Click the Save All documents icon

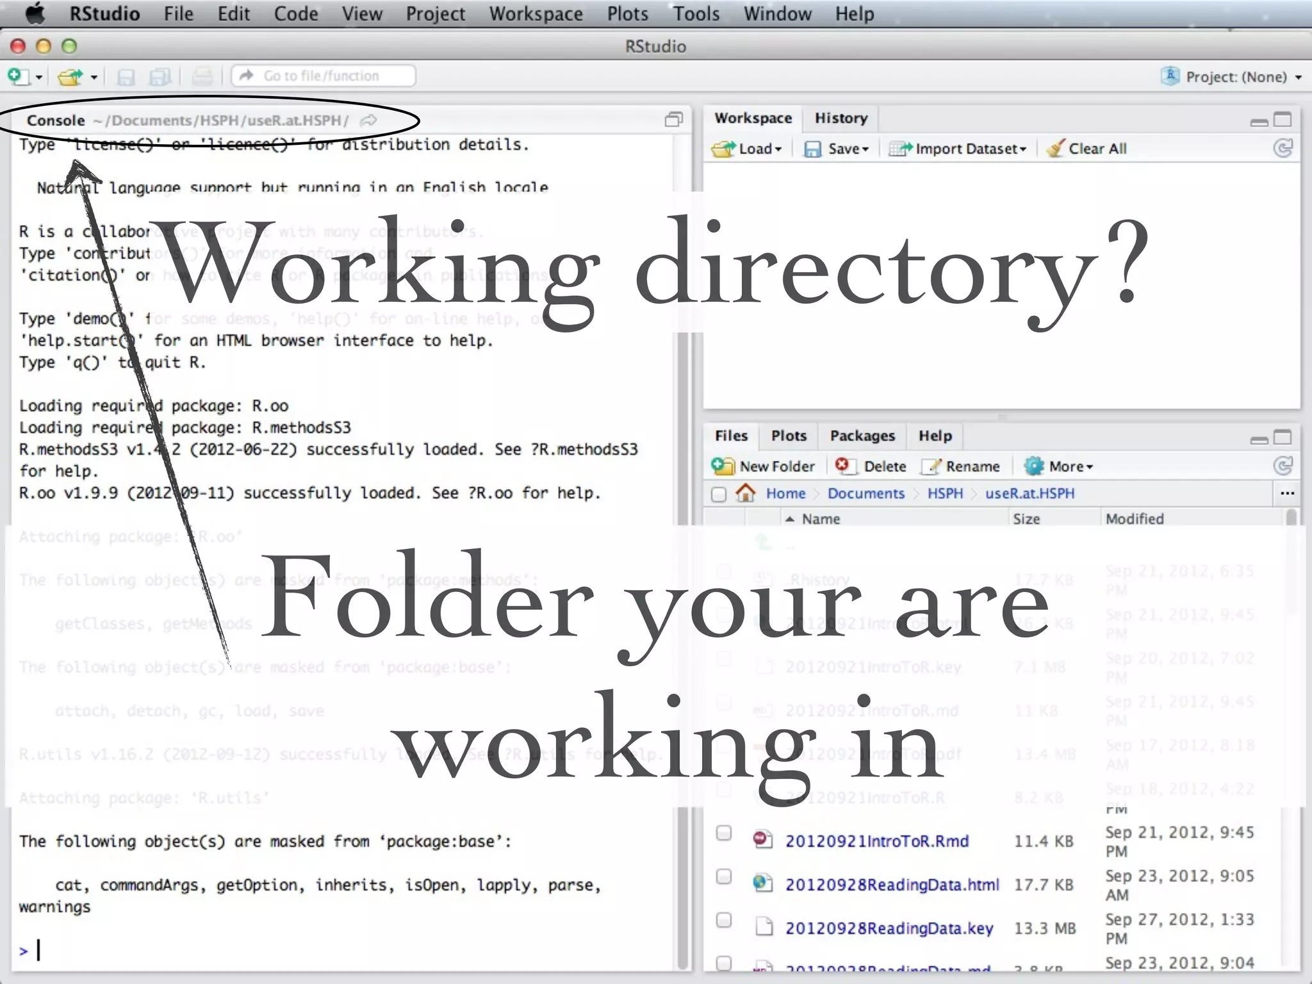(x=160, y=77)
